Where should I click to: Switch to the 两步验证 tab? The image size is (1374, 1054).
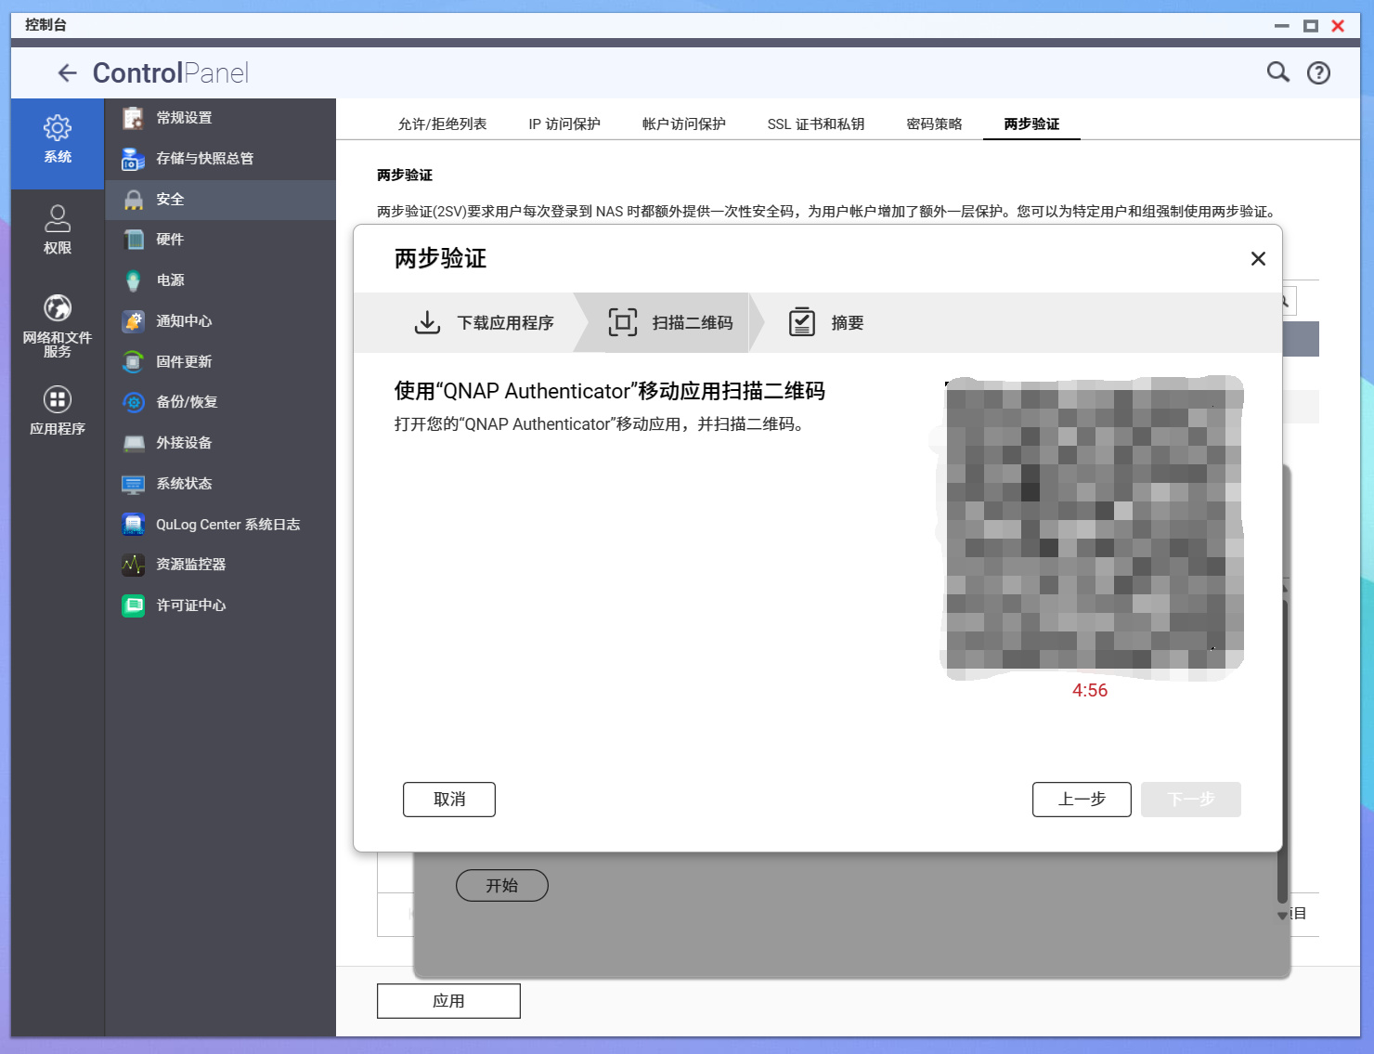coord(1031,124)
